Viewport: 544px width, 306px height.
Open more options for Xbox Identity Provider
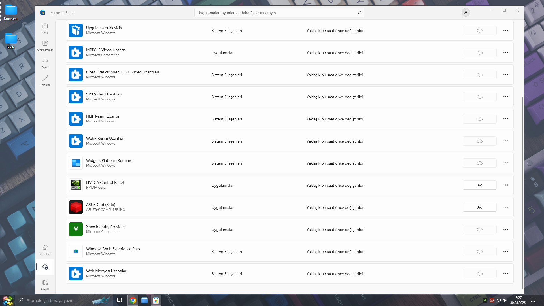pyautogui.click(x=506, y=229)
